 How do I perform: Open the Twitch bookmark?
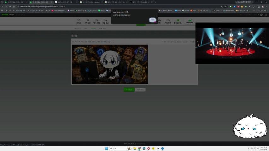pos(71,10)
